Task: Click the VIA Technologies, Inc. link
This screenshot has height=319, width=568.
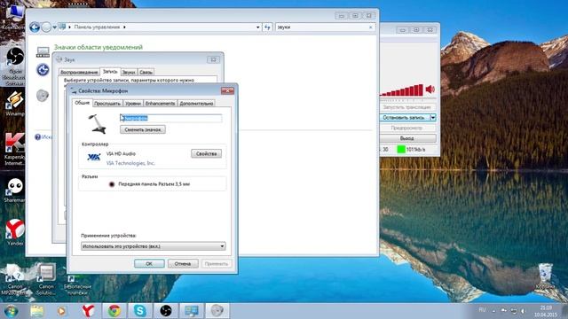Action: point(130,163)
